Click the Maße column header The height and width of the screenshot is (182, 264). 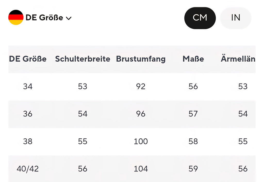(193, 59)
